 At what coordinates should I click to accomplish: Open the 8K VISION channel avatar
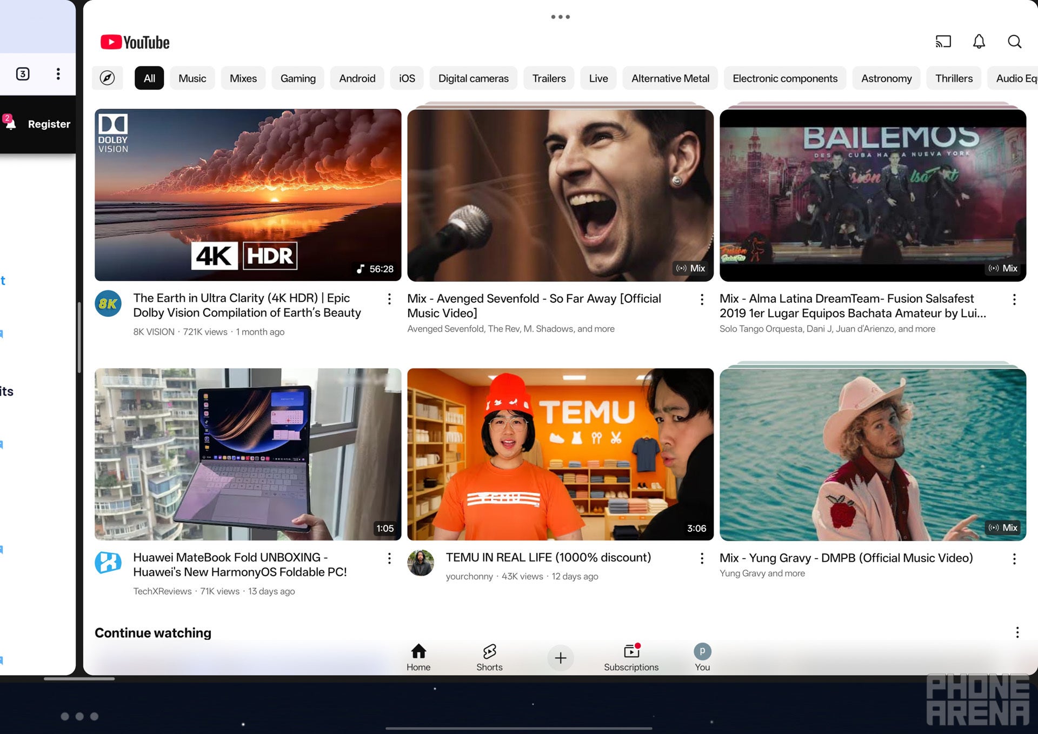(108, 304)
